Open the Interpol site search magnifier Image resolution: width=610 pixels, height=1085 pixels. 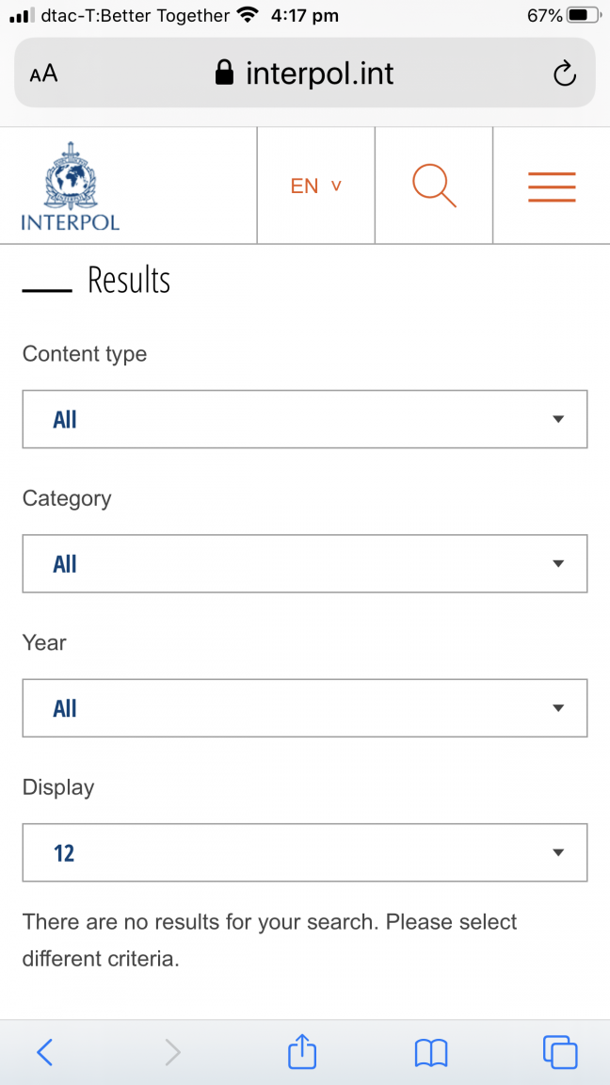(x=434, y=186)
